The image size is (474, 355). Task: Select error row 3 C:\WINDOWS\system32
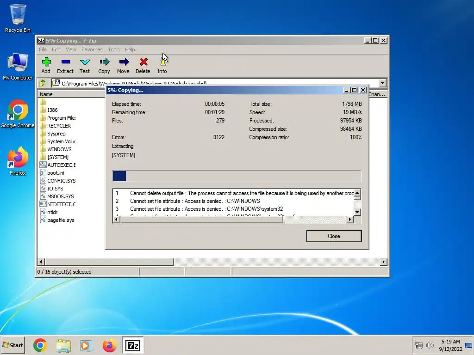[233, 209]
